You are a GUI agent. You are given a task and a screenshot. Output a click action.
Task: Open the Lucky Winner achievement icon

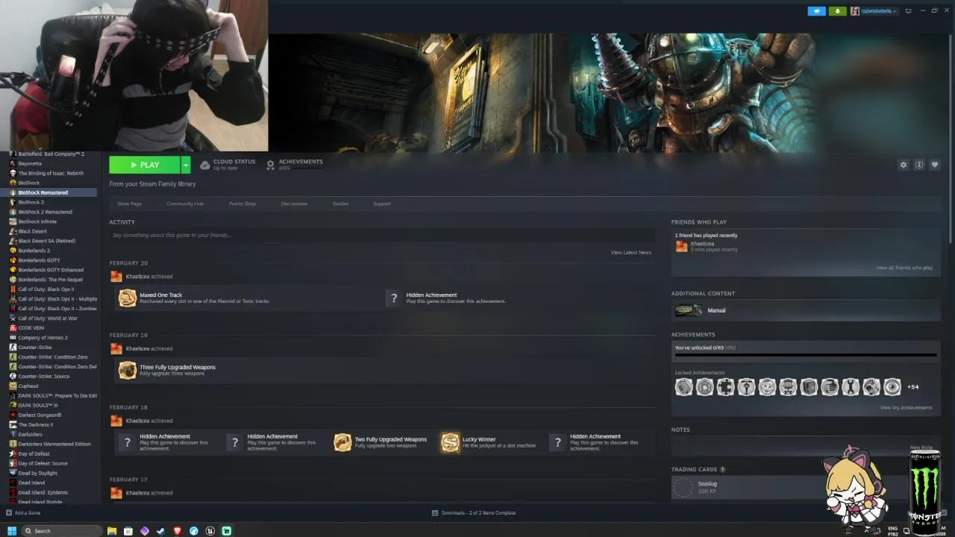tap(450, 442)
